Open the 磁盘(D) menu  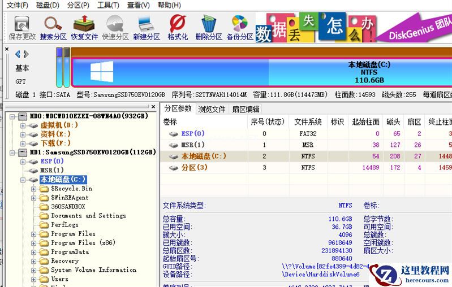coord(48,5)
